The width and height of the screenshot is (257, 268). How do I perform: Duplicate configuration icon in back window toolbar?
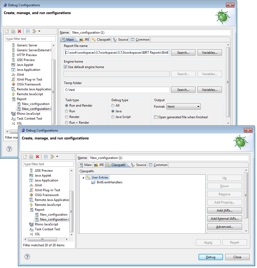tap(13, 31)
